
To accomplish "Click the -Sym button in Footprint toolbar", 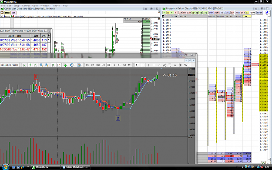I will click(x=252, y=13).
